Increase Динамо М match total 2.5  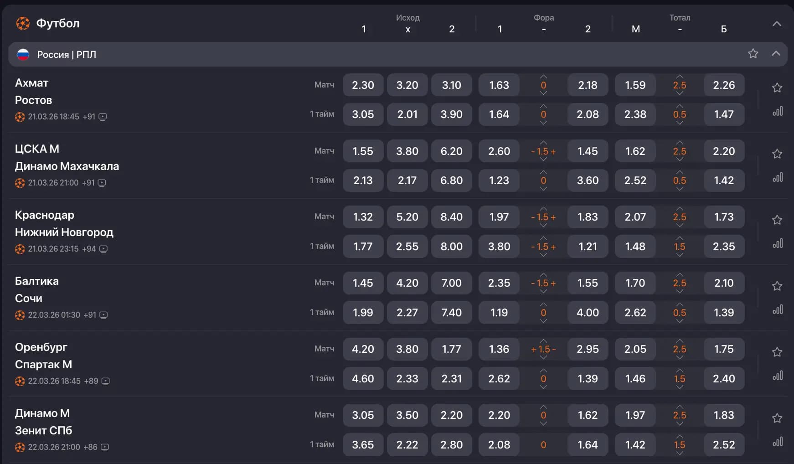point(680,407)
